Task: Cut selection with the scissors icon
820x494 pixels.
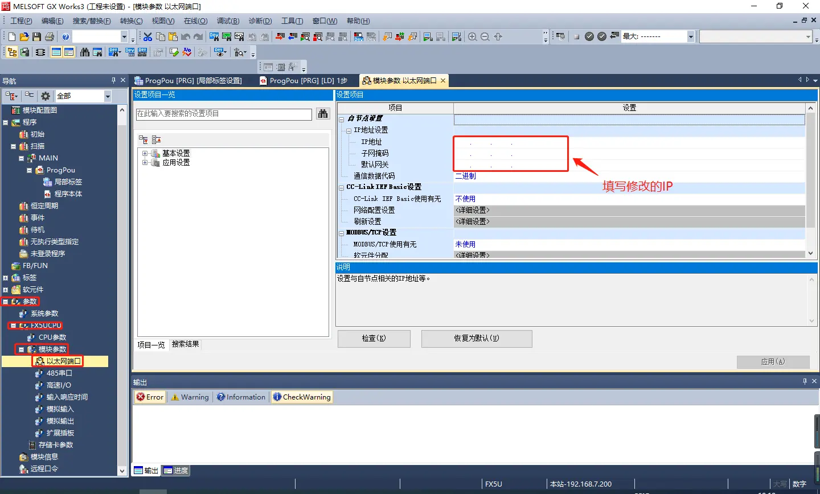Action: (147, 36)
